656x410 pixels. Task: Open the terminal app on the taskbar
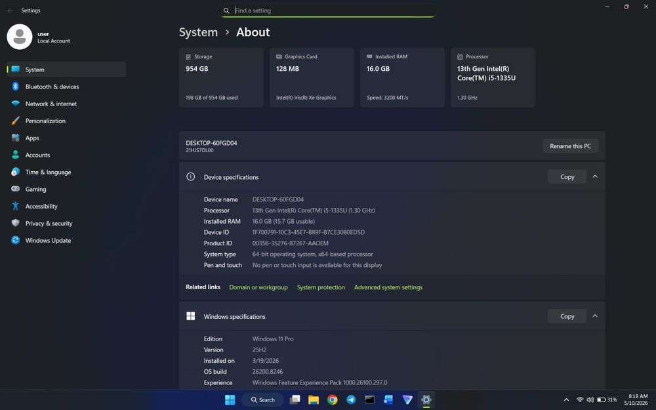click(369, 400)
